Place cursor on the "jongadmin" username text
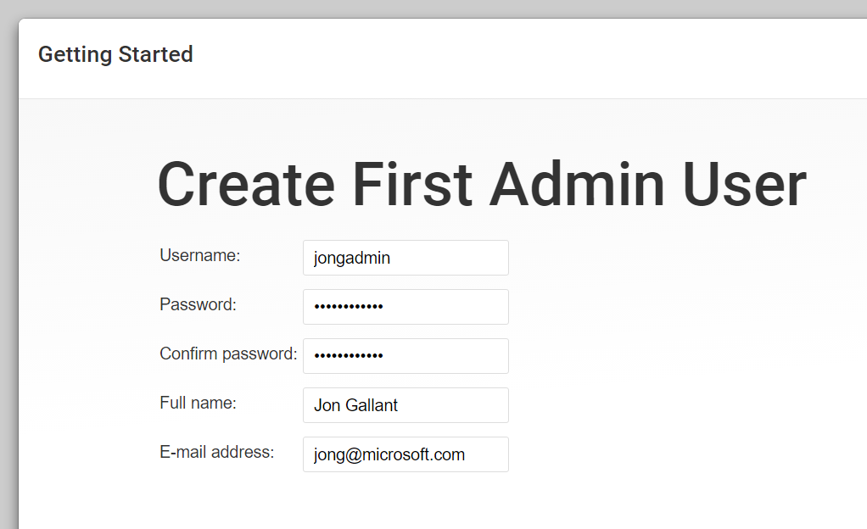 point(352,258)
